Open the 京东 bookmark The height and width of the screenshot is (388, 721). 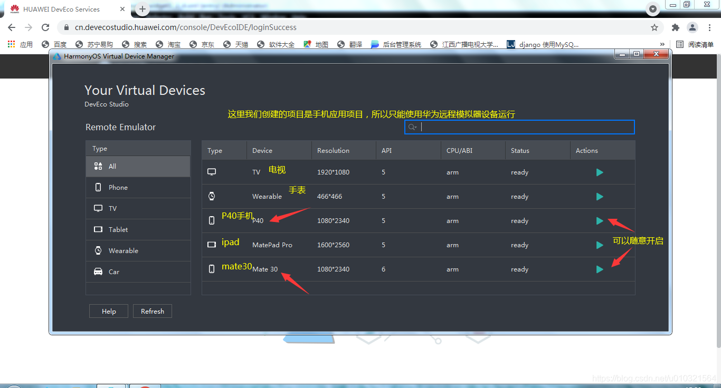pyautogui.click(x=202, y=45)
